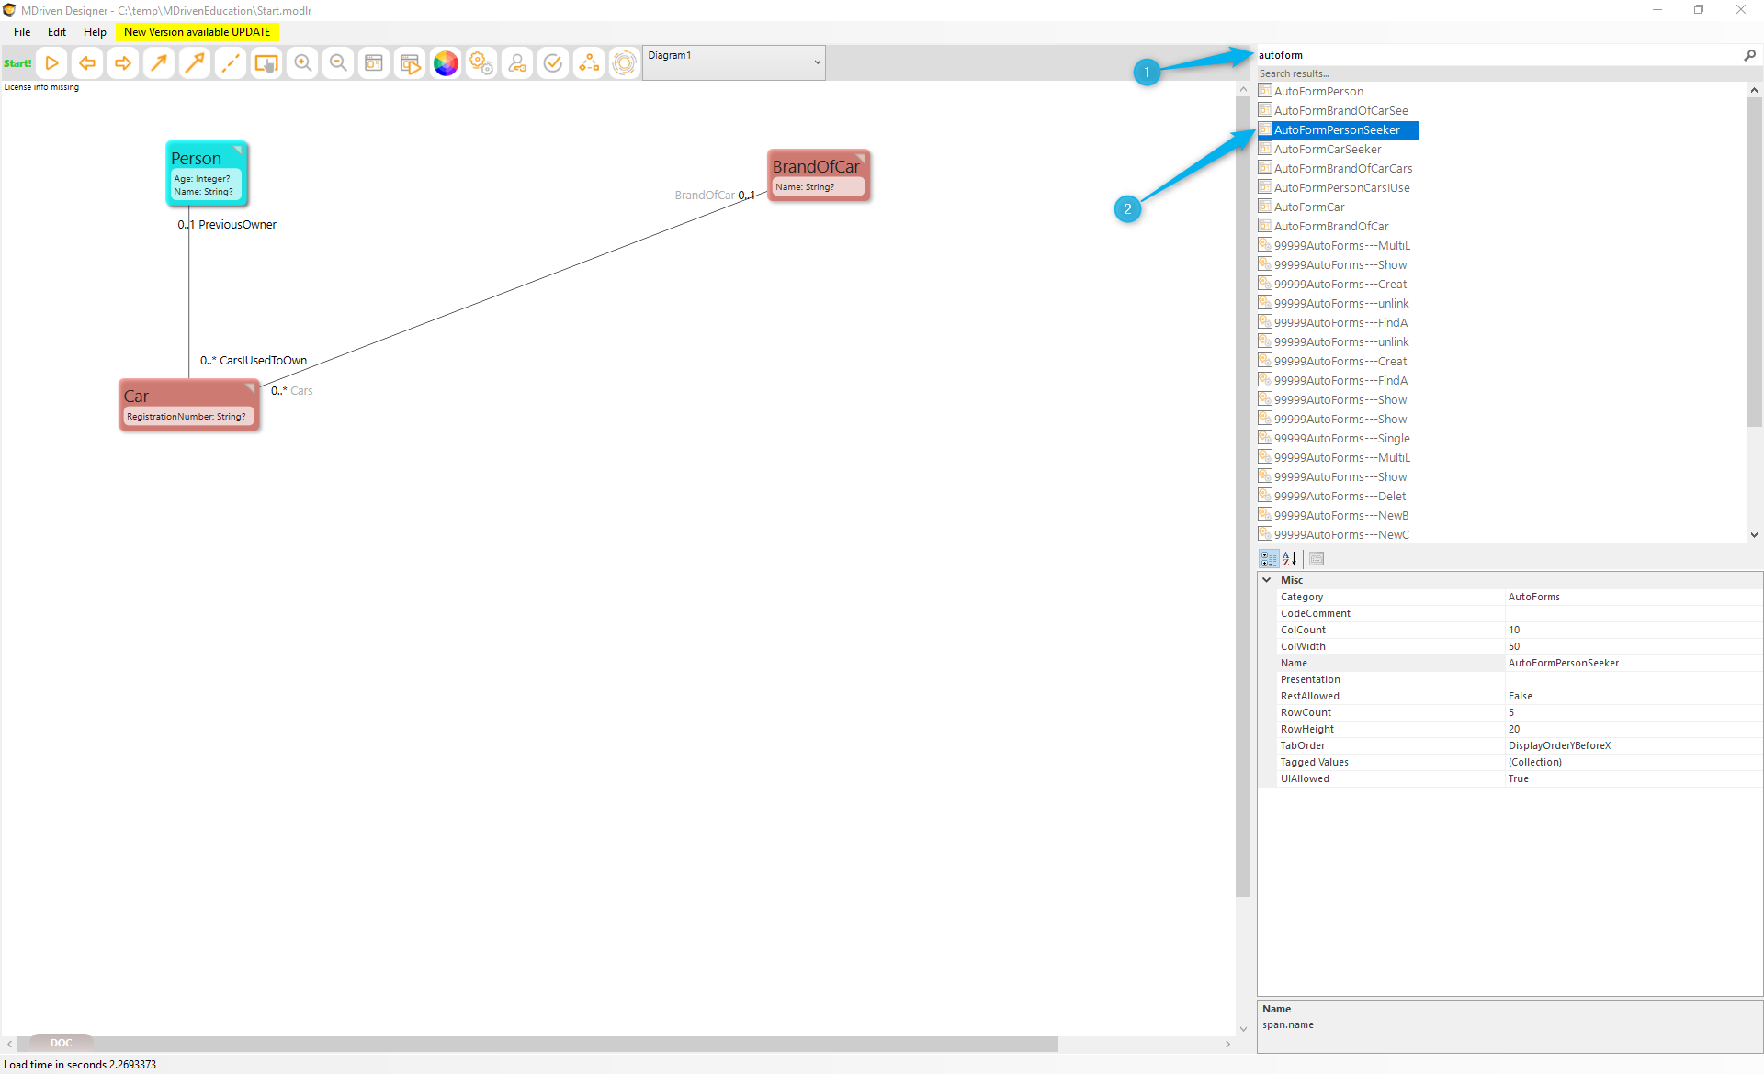Click the check model validation icon

pos(553,63)
